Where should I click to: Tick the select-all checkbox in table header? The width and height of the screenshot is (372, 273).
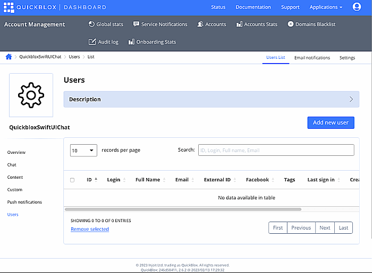tap(72, 180)
